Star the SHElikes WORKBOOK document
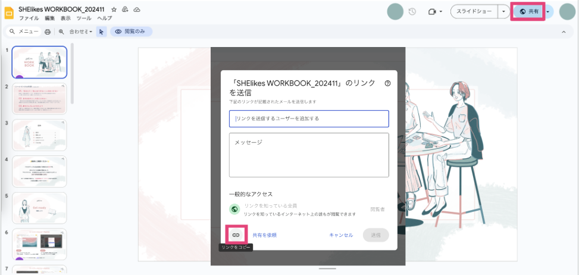This screenshot has width=579, height=275. coord(114,10)
